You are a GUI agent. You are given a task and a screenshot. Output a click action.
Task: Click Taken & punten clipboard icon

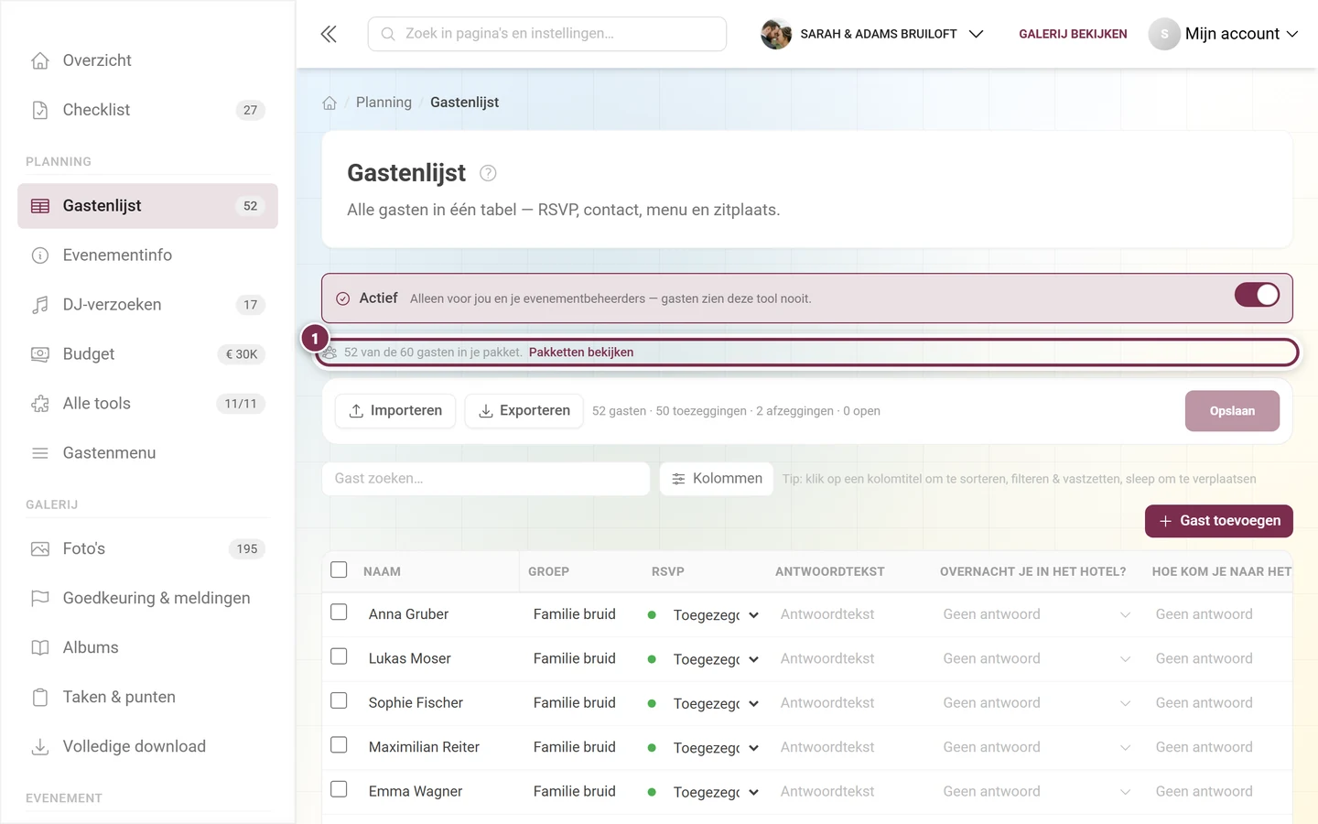[x=40, y=698]
